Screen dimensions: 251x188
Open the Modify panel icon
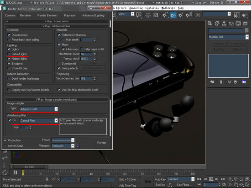tap(217, 24)
